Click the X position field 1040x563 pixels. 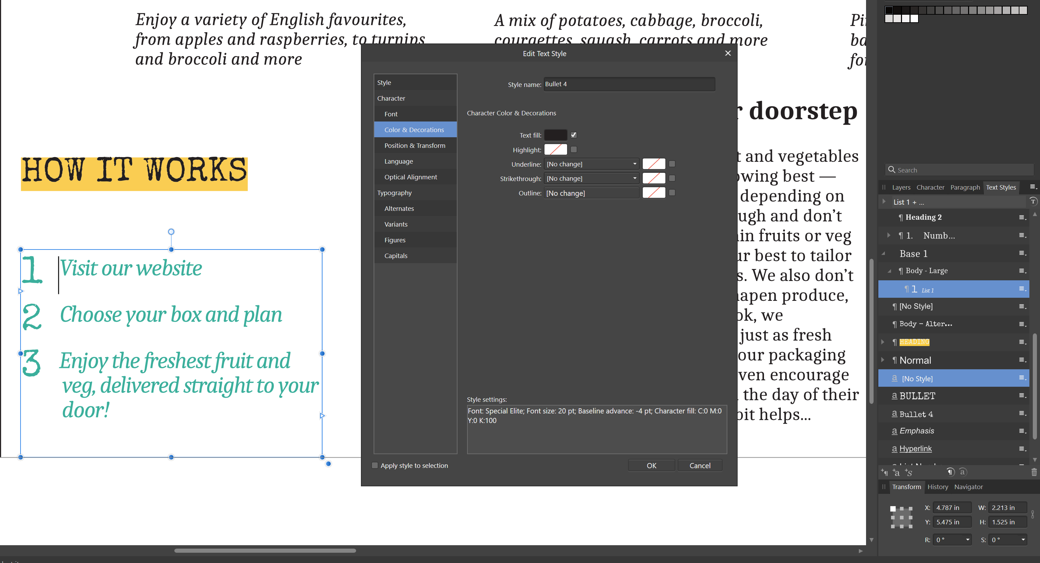pyautogui.click(x=952, y=507)
